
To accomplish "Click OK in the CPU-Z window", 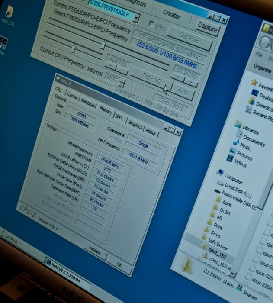I will (119, 264).
